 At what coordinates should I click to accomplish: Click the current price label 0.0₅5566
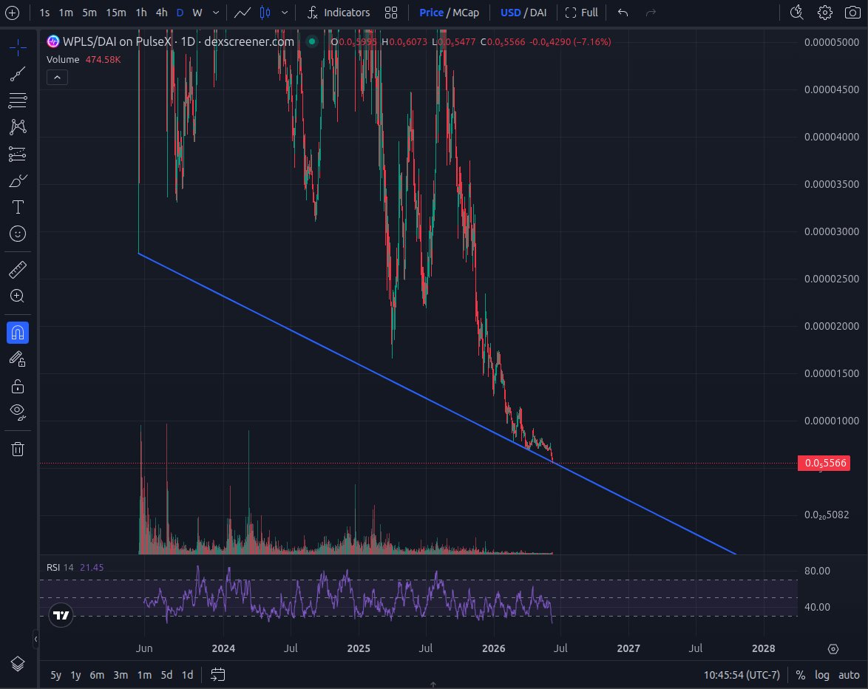824,464
